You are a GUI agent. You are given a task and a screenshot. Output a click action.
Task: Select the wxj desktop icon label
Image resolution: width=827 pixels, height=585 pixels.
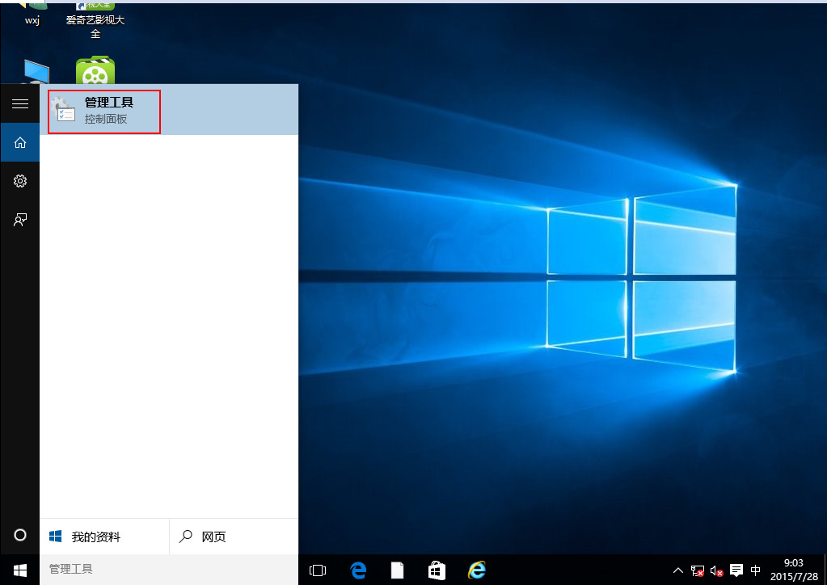click(x=32, y=20)
